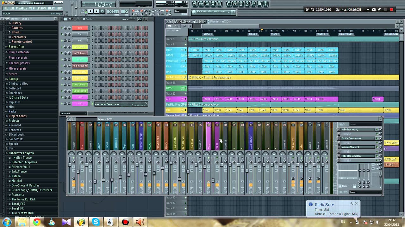
Task: Show the browser via toolbar icon
Action: click(213, 4)
